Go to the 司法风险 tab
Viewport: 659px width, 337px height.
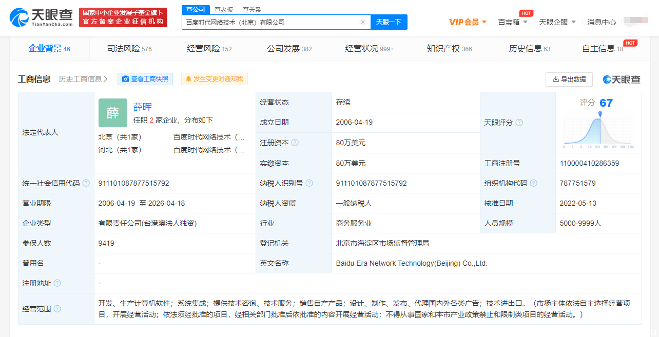point(129,49)
